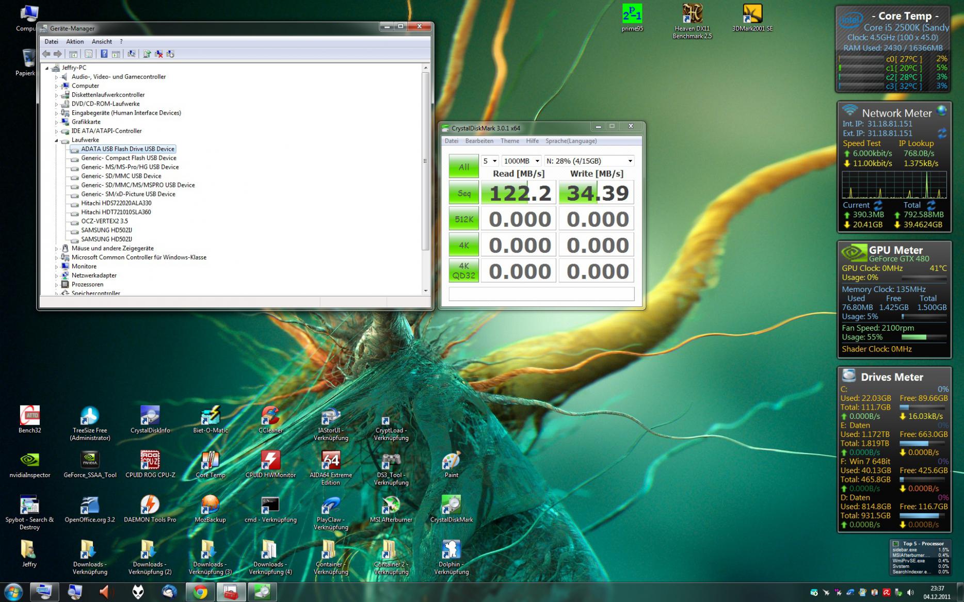
Task: Select the CCleaner desktop icon
Action: 270,419
